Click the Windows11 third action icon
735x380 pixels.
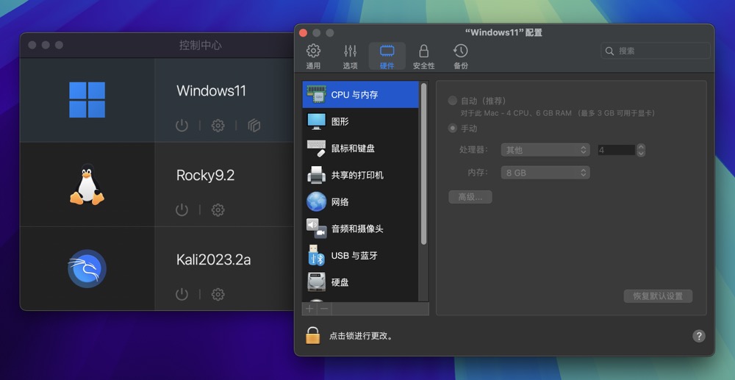(254, 126)
